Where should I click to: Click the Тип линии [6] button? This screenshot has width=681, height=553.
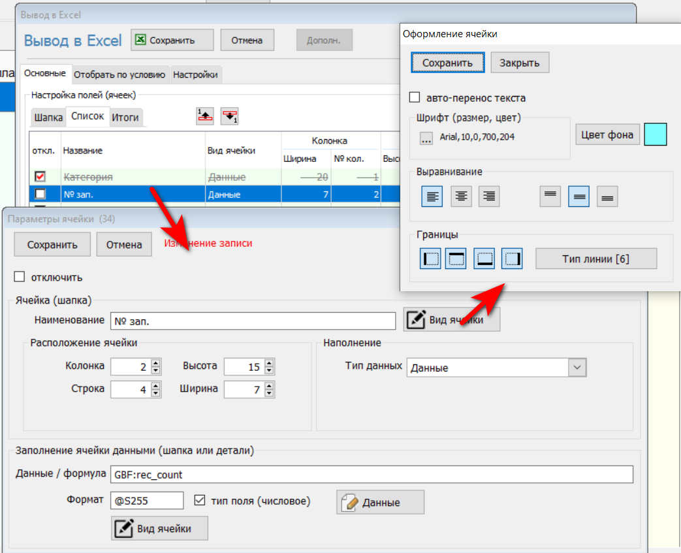[x=595, y=259]
